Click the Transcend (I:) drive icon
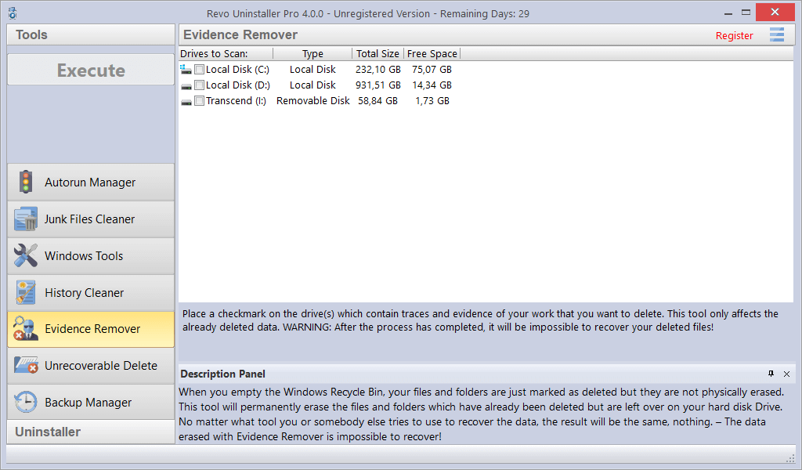This screenshot has height=470, width=802. pos(186,102)
